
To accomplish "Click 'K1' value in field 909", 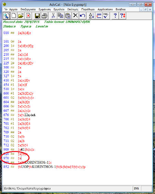I will tap(23, 150).
